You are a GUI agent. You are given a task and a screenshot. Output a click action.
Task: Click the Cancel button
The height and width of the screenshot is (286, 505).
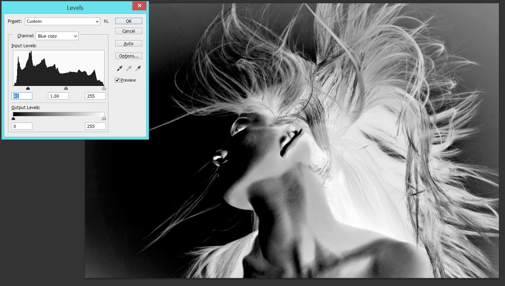(x=129, y=31)
